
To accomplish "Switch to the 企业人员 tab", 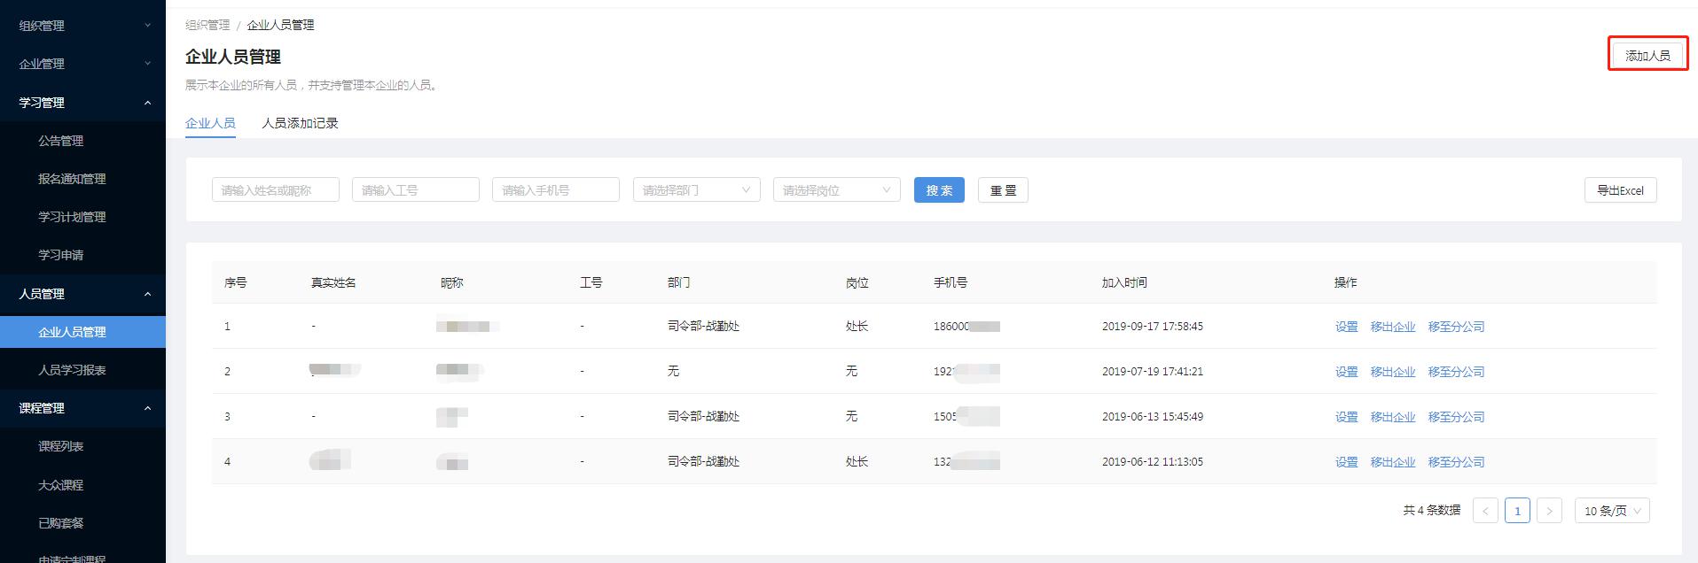I will [x=210, y=123].
